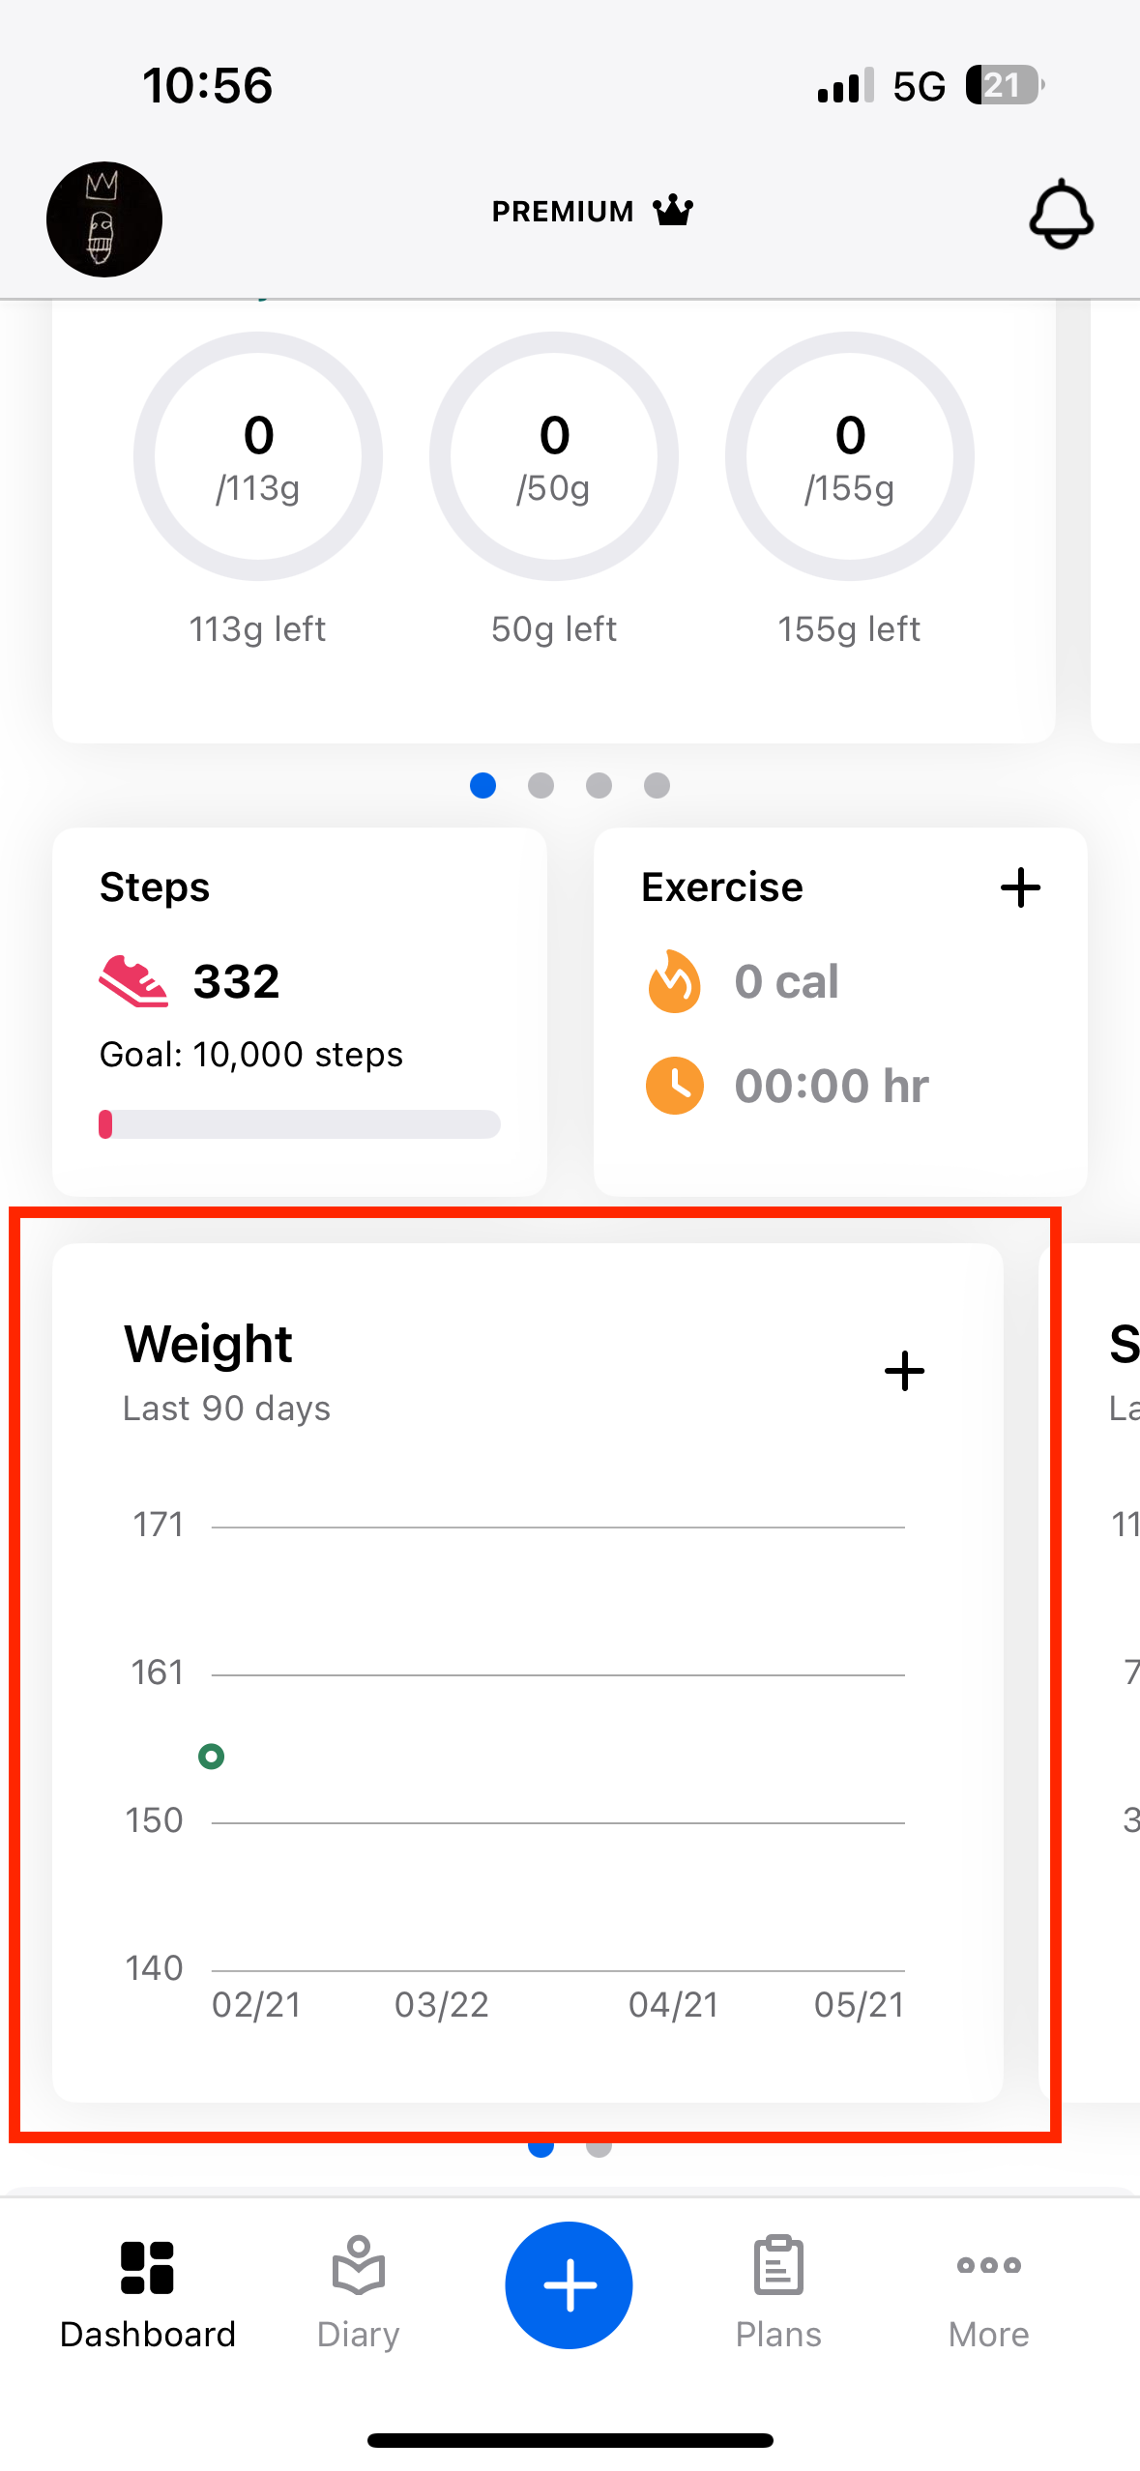Tap the profile avatar picture
The height and width of the screenshot is (2471, 1140).
[104, 219]
